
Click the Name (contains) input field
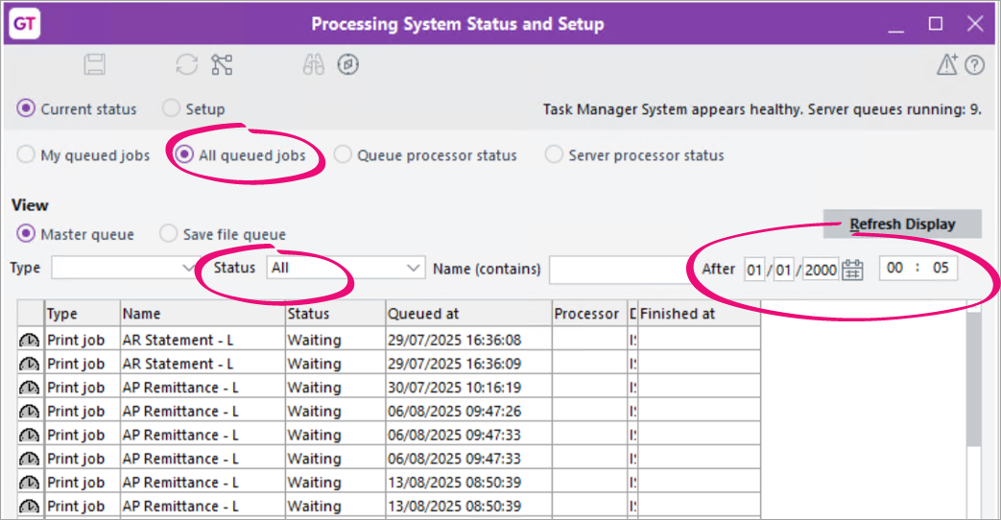tap(619, 270)
